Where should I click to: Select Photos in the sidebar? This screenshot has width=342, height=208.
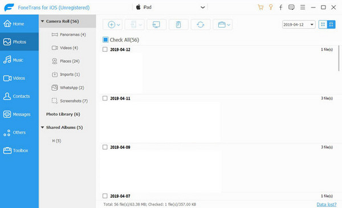click(19, 42)
